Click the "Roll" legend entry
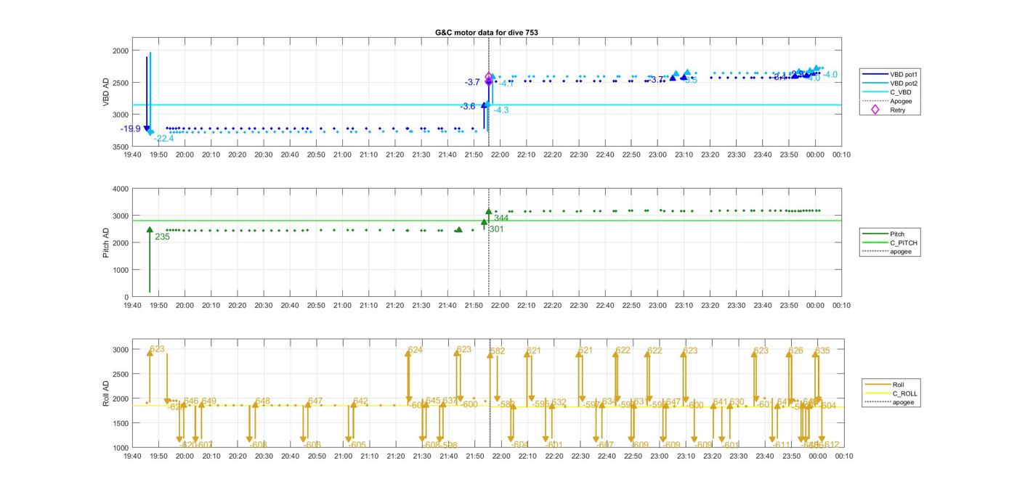The image size is (1017, 503). [899, 385]
